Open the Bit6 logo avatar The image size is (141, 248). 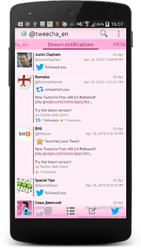[24, 134]
